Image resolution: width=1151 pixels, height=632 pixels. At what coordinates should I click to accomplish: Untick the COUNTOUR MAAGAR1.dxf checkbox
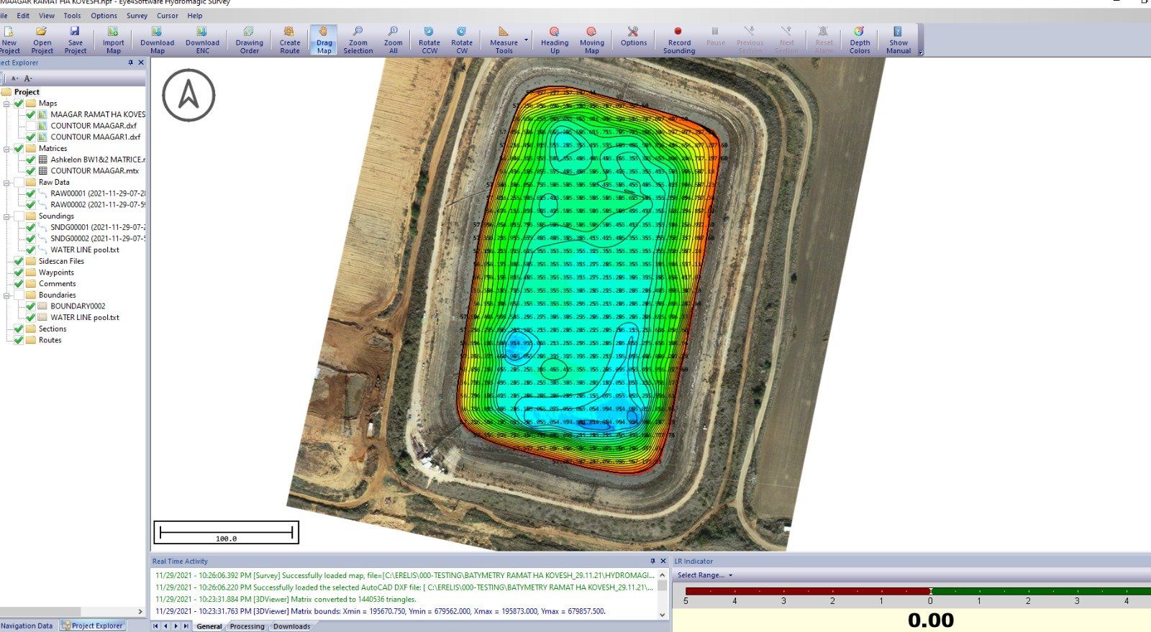30,137
